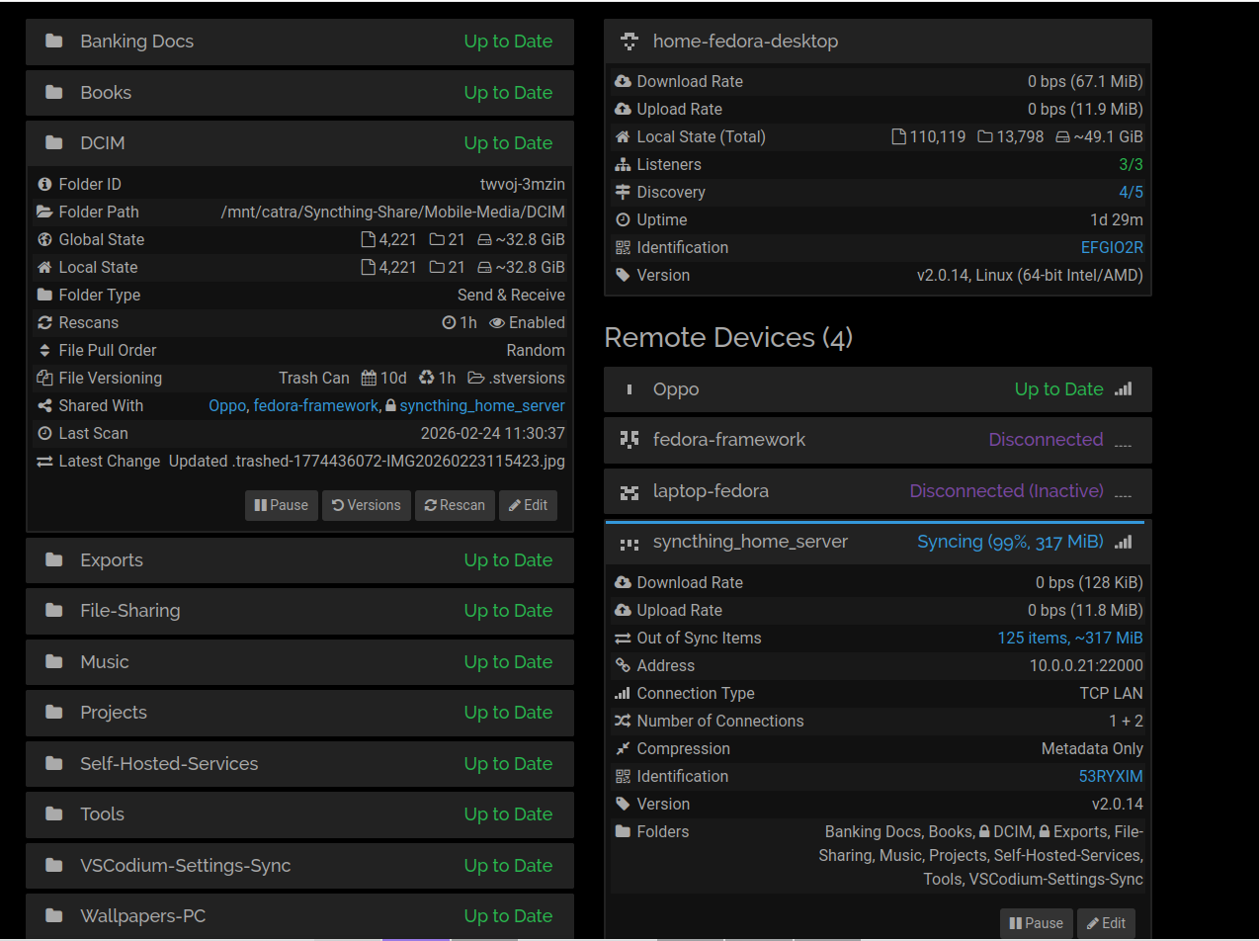Edit the syncthing_home_server device
This screenshot has height=941, width=1259.
[1106, 923]
